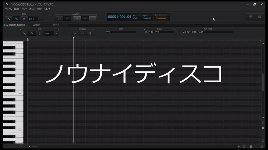Screen dimensions: 268x150
Task: Click the right horizontal zoom circle button
Action: tap(262, 146)
